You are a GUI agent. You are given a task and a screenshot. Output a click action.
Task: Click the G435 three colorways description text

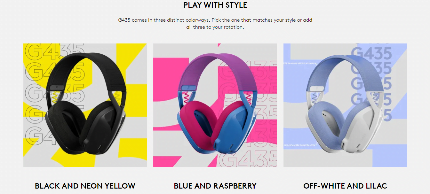click(215, 24)
